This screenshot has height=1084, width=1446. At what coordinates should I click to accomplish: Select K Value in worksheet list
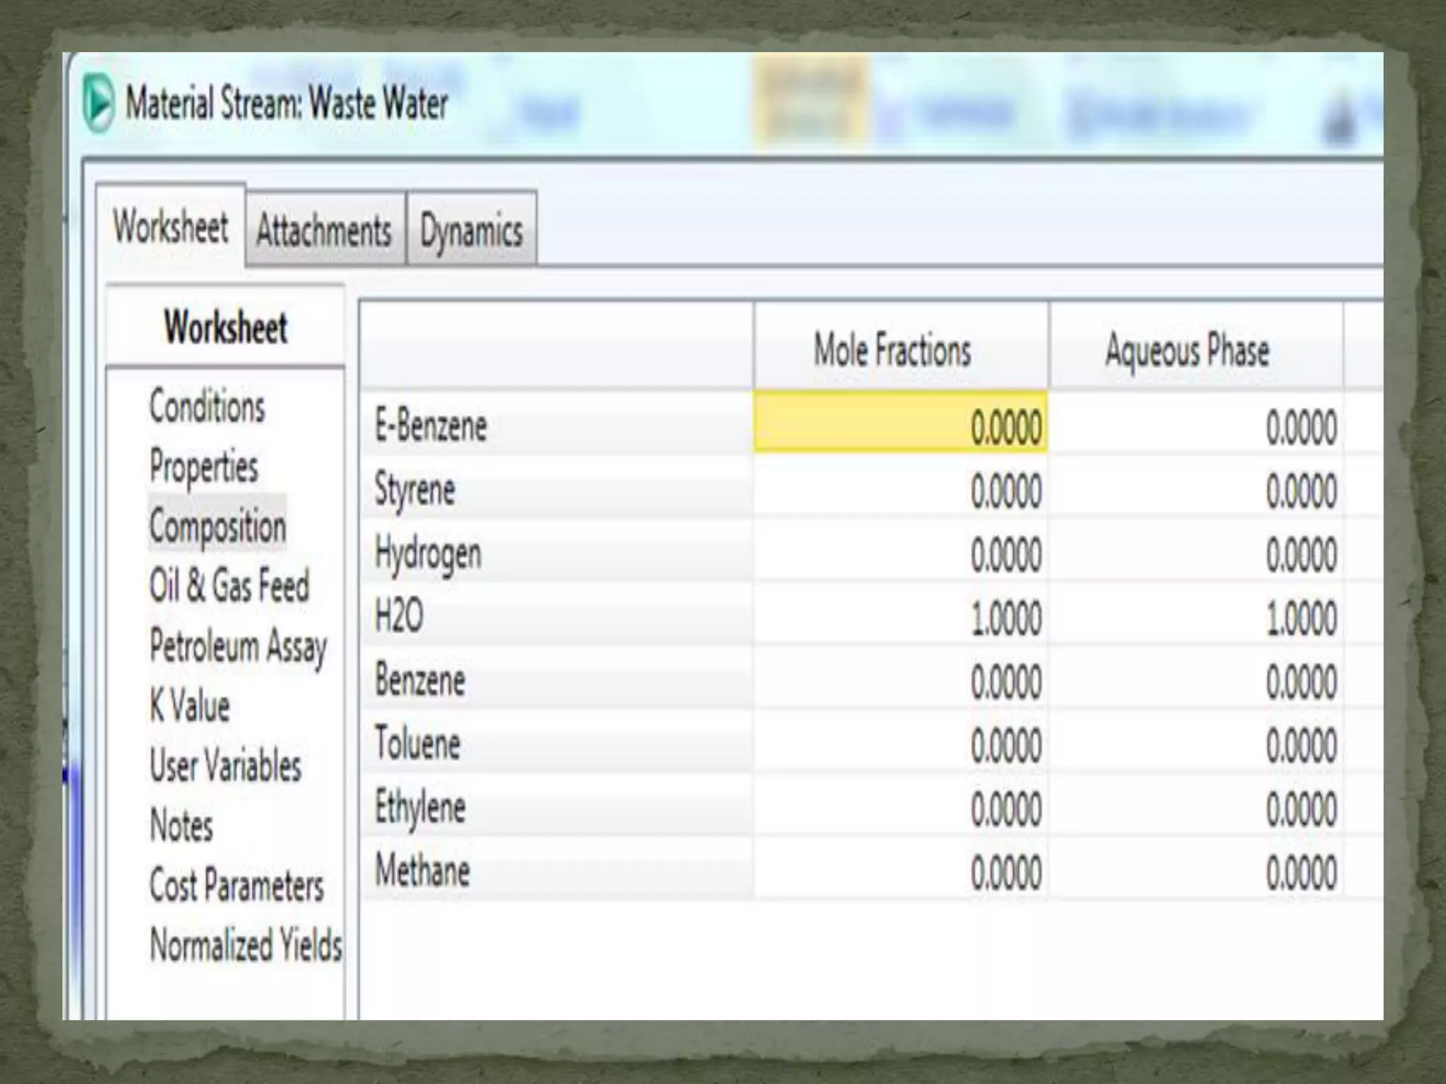coord(190,706)
